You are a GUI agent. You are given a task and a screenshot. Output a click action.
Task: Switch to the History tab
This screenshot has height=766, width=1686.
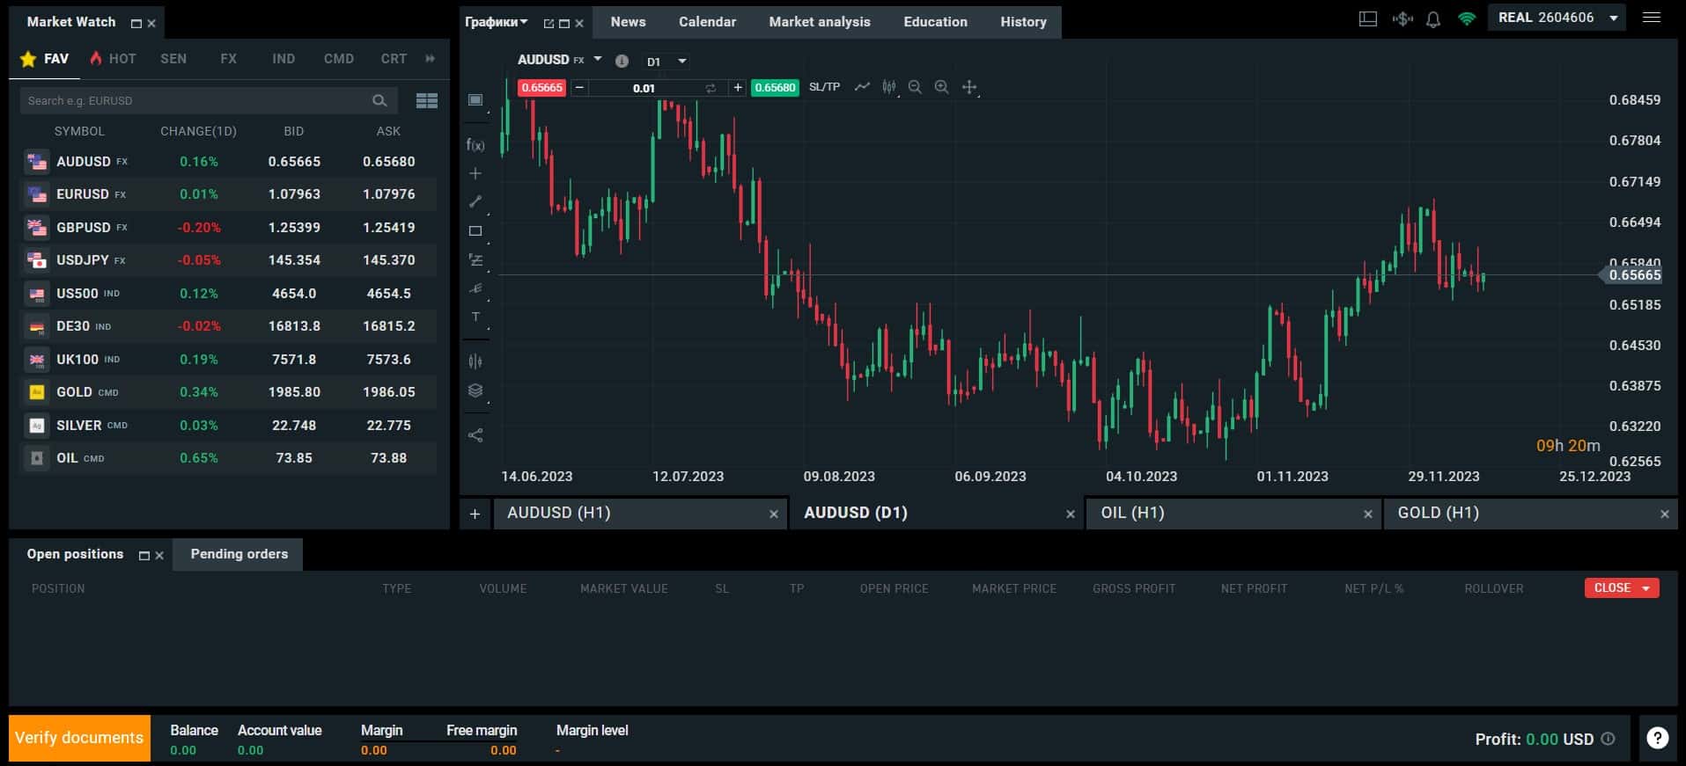[1023, 22]
